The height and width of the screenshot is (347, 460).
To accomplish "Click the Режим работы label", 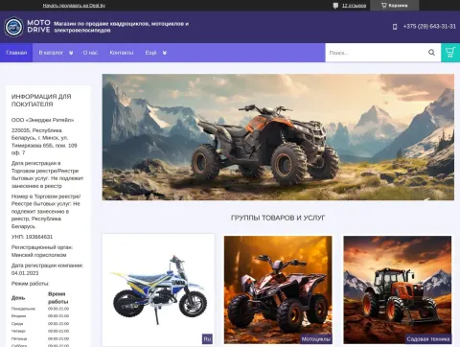I will click(x=31, y=284).
